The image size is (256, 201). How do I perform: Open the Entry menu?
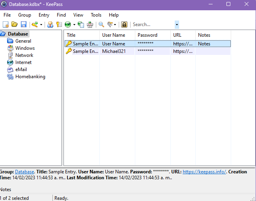(x=44, y=15)
